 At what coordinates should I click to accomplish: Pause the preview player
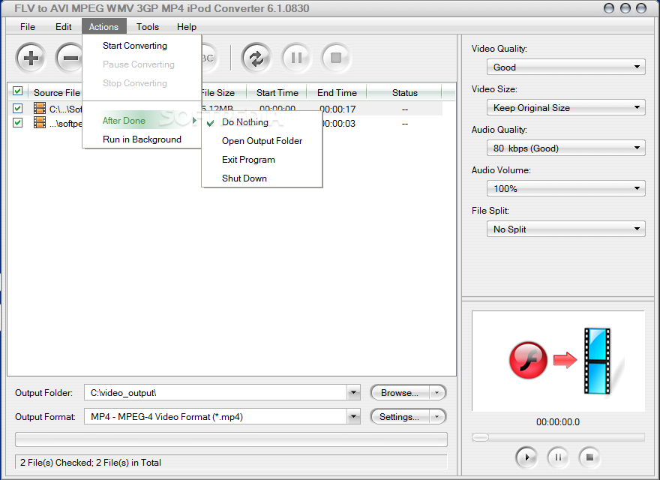pyautogui.click(x=558, y=457)
